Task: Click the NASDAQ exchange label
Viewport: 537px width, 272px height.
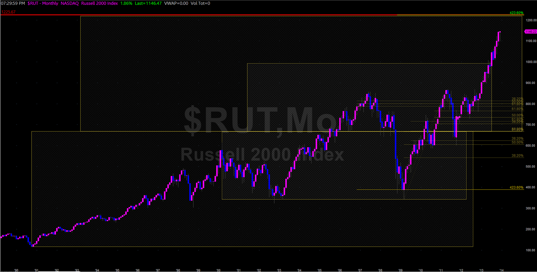Action: click(x=69, y=3)
